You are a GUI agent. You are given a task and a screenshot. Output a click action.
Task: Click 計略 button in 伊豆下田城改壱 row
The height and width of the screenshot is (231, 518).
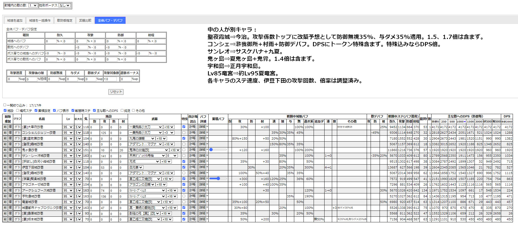point(192,167)
